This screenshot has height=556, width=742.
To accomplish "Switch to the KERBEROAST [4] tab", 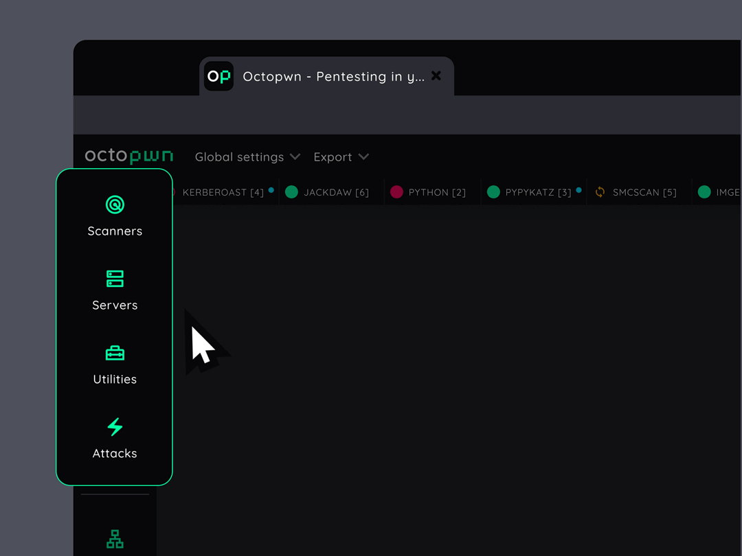I will click(x=223, y=192).
